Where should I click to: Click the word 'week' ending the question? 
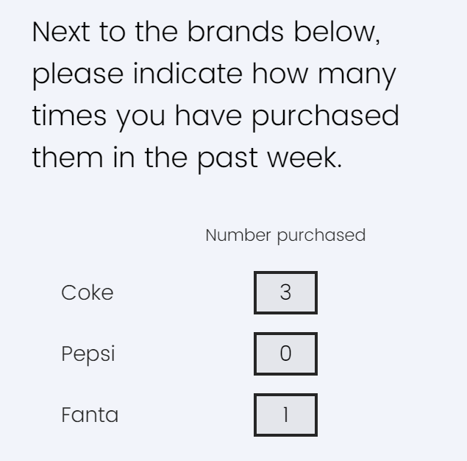302,158
